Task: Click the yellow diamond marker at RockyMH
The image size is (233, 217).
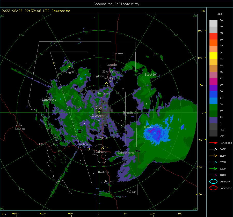Action: (69, 67)
